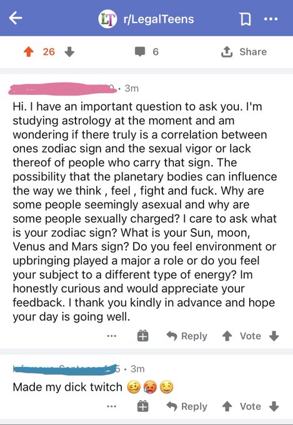Image resolution: width=293 pixels, height=425 pixels.
Task: Give an award to the second comment
Action: [143, 406]
